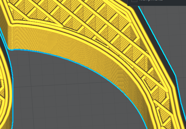186x129 pixels.
Task: Toggle the cut-off legend checkbox at top
Action: click(x=134, y=1)
